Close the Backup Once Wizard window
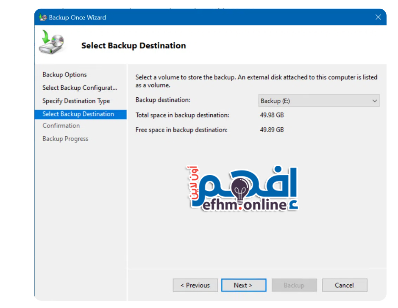This screenshot has height=308, width=398. coord(378,17)
